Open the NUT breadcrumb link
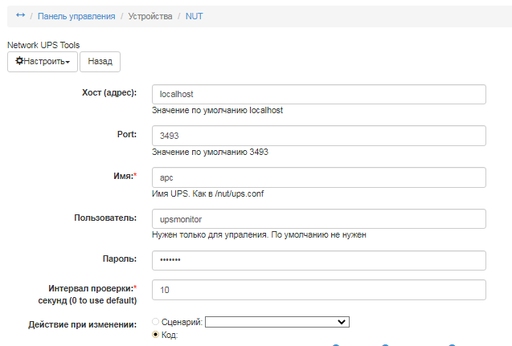This screenshot has width=512, height=346. click(x=194, y=15)
